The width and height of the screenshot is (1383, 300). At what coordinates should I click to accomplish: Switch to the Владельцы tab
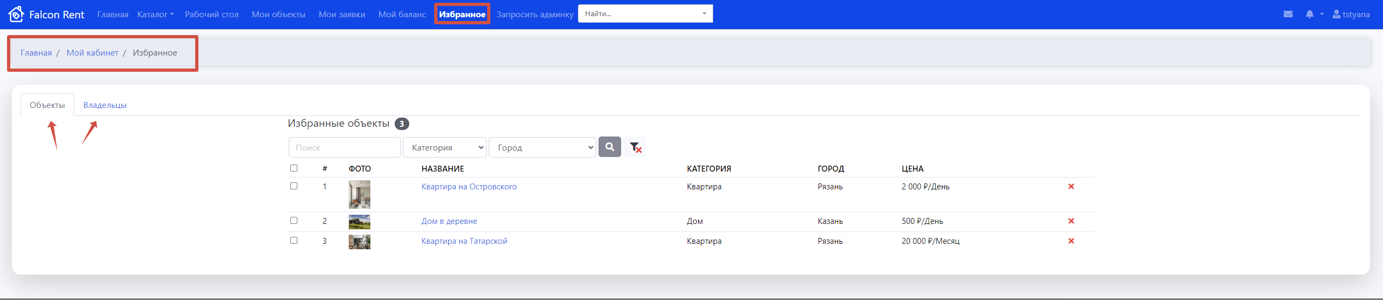click(105, 105)
